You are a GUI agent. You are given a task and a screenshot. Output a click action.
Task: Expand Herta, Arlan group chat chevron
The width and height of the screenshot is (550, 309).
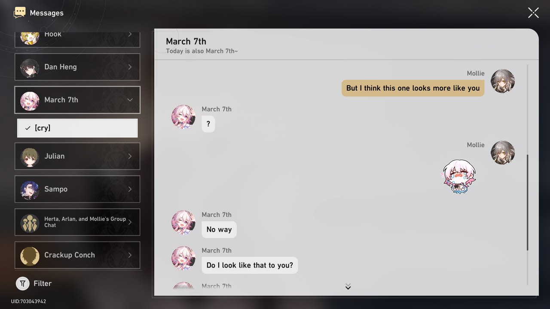130,222
